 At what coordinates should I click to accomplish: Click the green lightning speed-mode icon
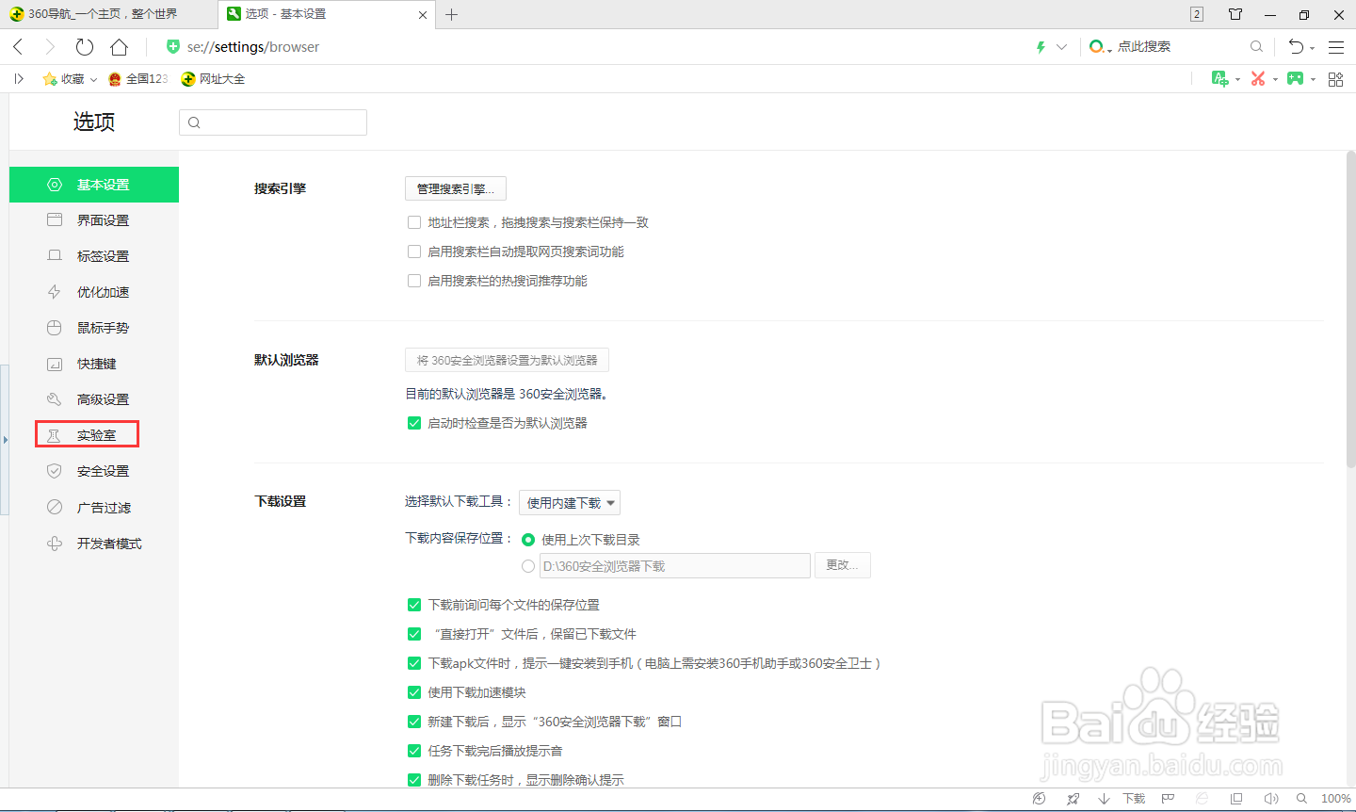(x=1041, y=47)
